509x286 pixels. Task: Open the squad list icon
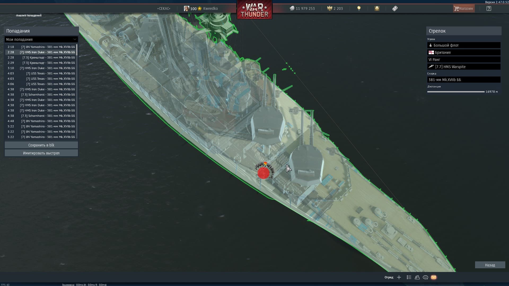(x=409, y=277)
